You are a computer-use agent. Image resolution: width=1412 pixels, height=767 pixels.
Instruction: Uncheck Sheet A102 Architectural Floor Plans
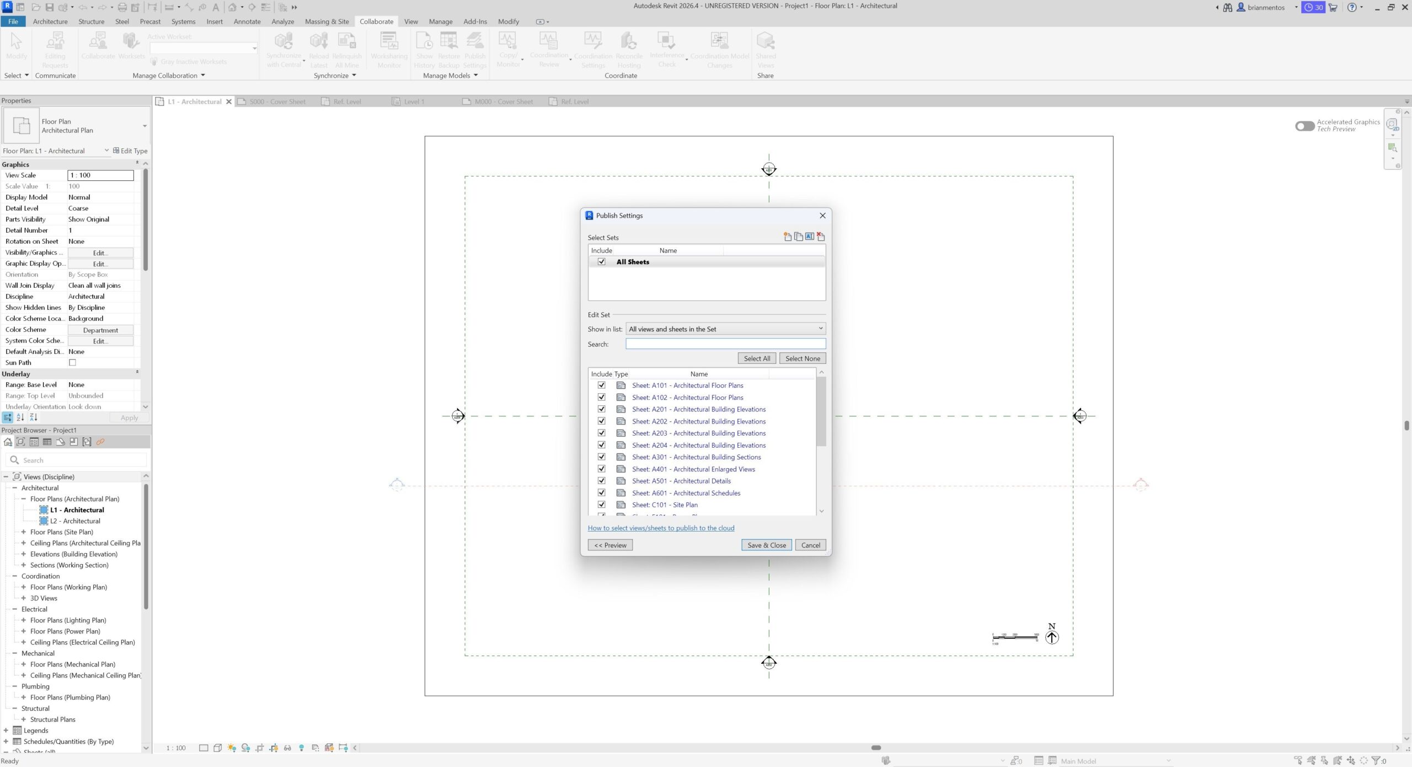pyautogui.click(x=602, y=398)
